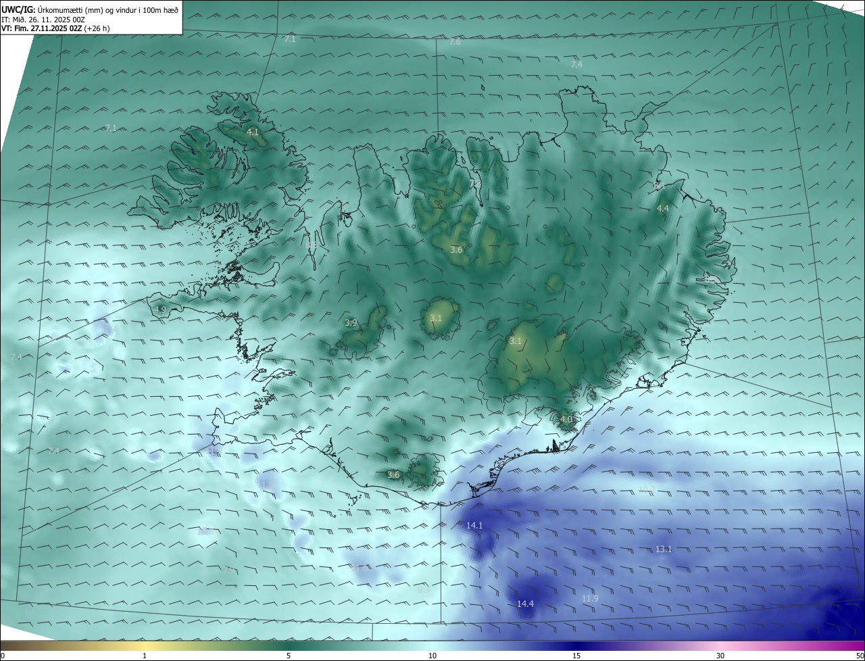
Task: Select the 3.1 value on Hofsjökull glacier
Action: (436, 318)
